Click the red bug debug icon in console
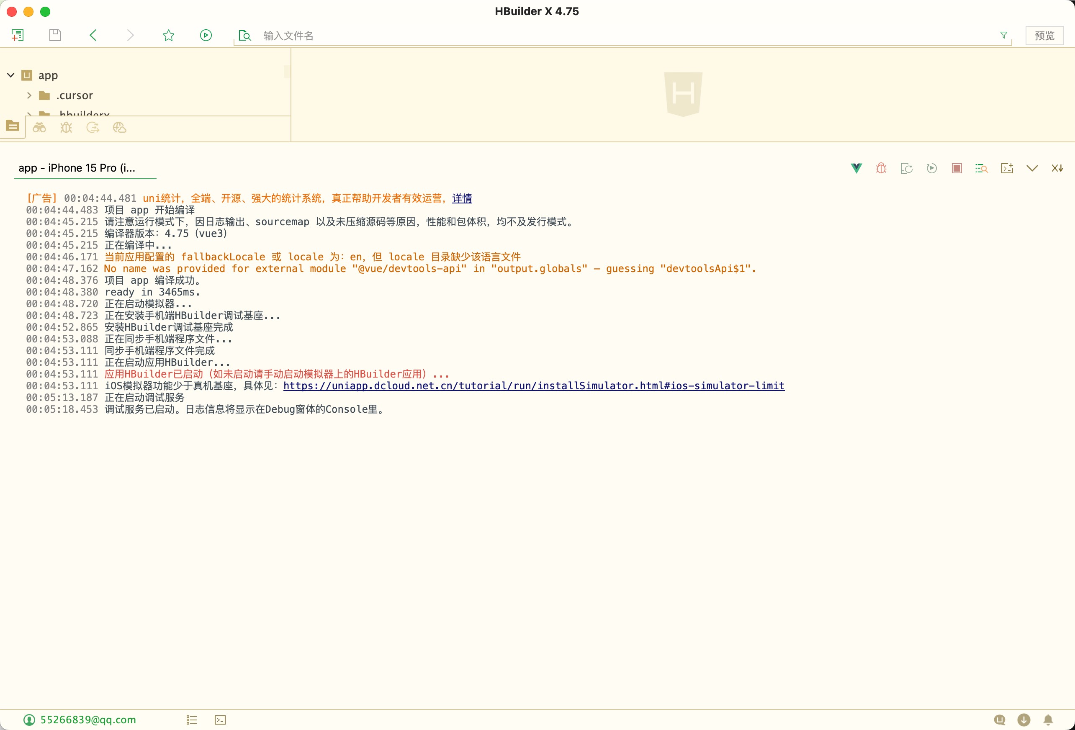 tap(881, 168)
